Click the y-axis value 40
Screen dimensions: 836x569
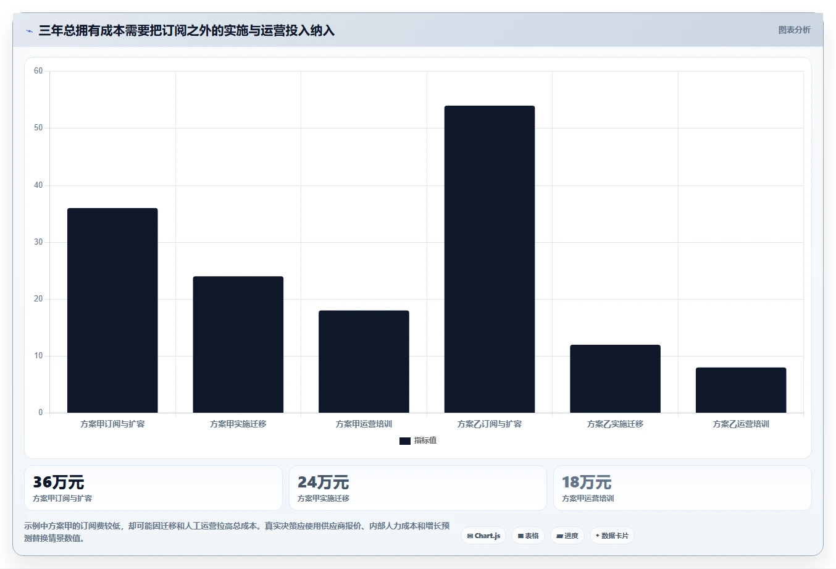pyautogui.click(x=38, y=185)
